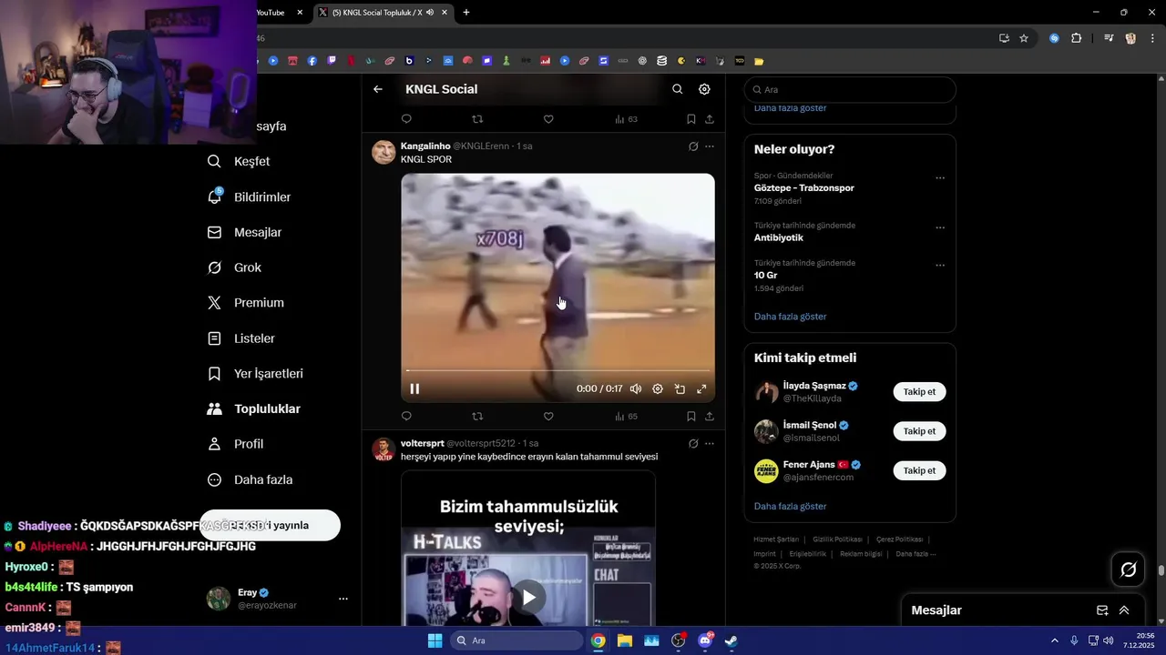
Task: Like Kangalinho's KNGL SPOR post
Action: tap(548, 417)
